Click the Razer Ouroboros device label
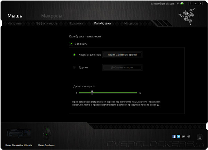Image resolution: width=208 pixels, height=150 pixels. (x=46, y=145)
